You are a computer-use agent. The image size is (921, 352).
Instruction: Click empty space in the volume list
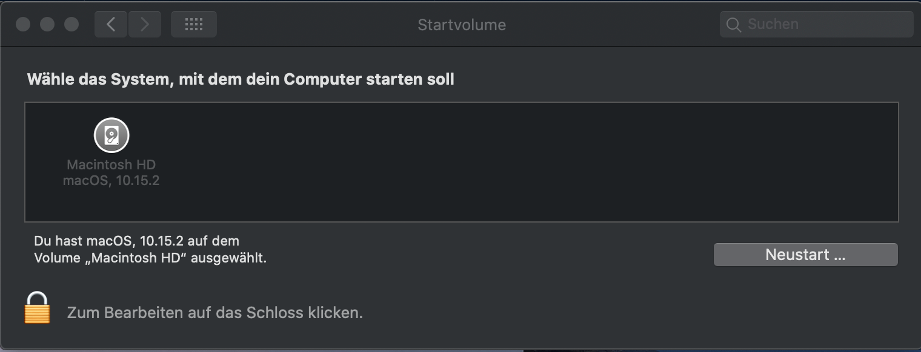point(515,162)
